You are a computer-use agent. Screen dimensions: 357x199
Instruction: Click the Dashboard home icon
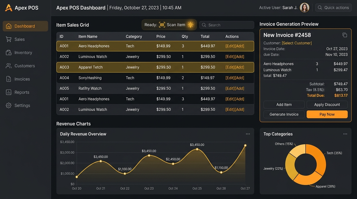[9, 26]
